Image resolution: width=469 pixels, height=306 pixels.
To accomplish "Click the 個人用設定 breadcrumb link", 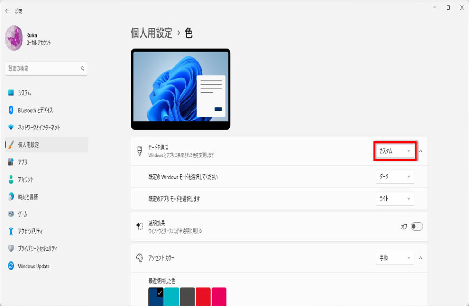I will coord(152,33).
